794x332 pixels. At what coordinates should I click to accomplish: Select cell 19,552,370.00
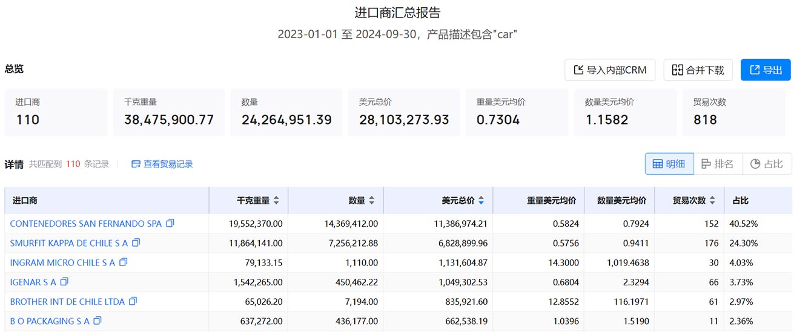256,224
